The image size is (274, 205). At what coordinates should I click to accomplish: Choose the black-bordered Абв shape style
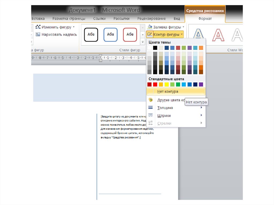(x=91, y=34)
